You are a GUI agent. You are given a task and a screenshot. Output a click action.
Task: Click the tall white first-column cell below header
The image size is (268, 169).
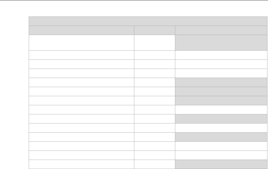point(82,43)
